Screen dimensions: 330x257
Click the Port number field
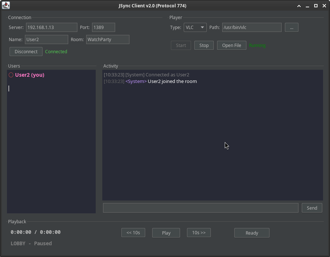[103, 28]
